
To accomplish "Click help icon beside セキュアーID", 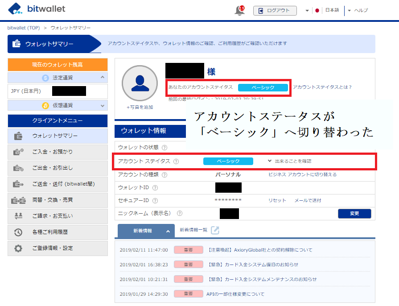I will click(155, 201).
